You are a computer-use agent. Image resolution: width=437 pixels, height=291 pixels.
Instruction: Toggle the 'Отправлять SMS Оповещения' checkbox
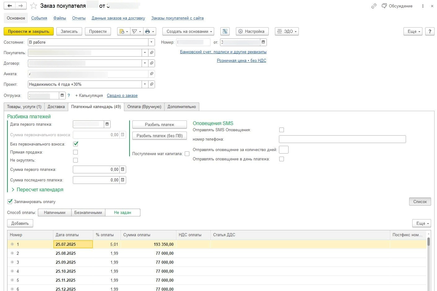281,130
